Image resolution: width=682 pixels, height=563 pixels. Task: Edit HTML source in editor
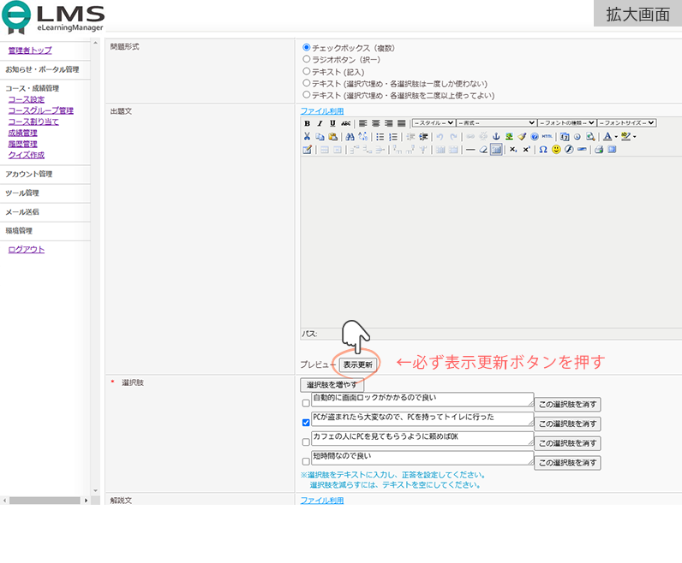(547, 136)
